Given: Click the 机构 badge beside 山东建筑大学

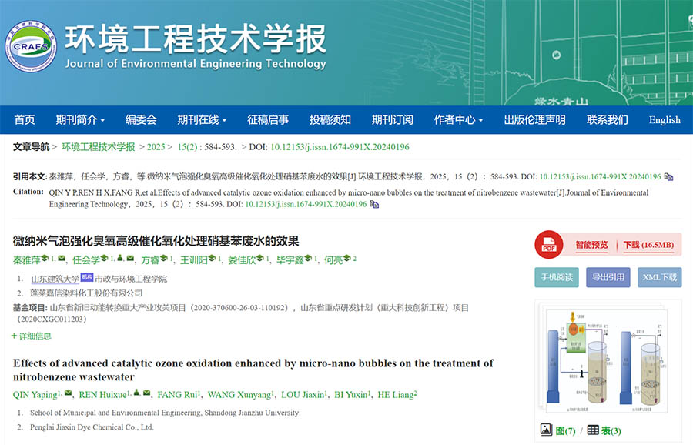Looking at the screenshot, I should pos(86,278).
